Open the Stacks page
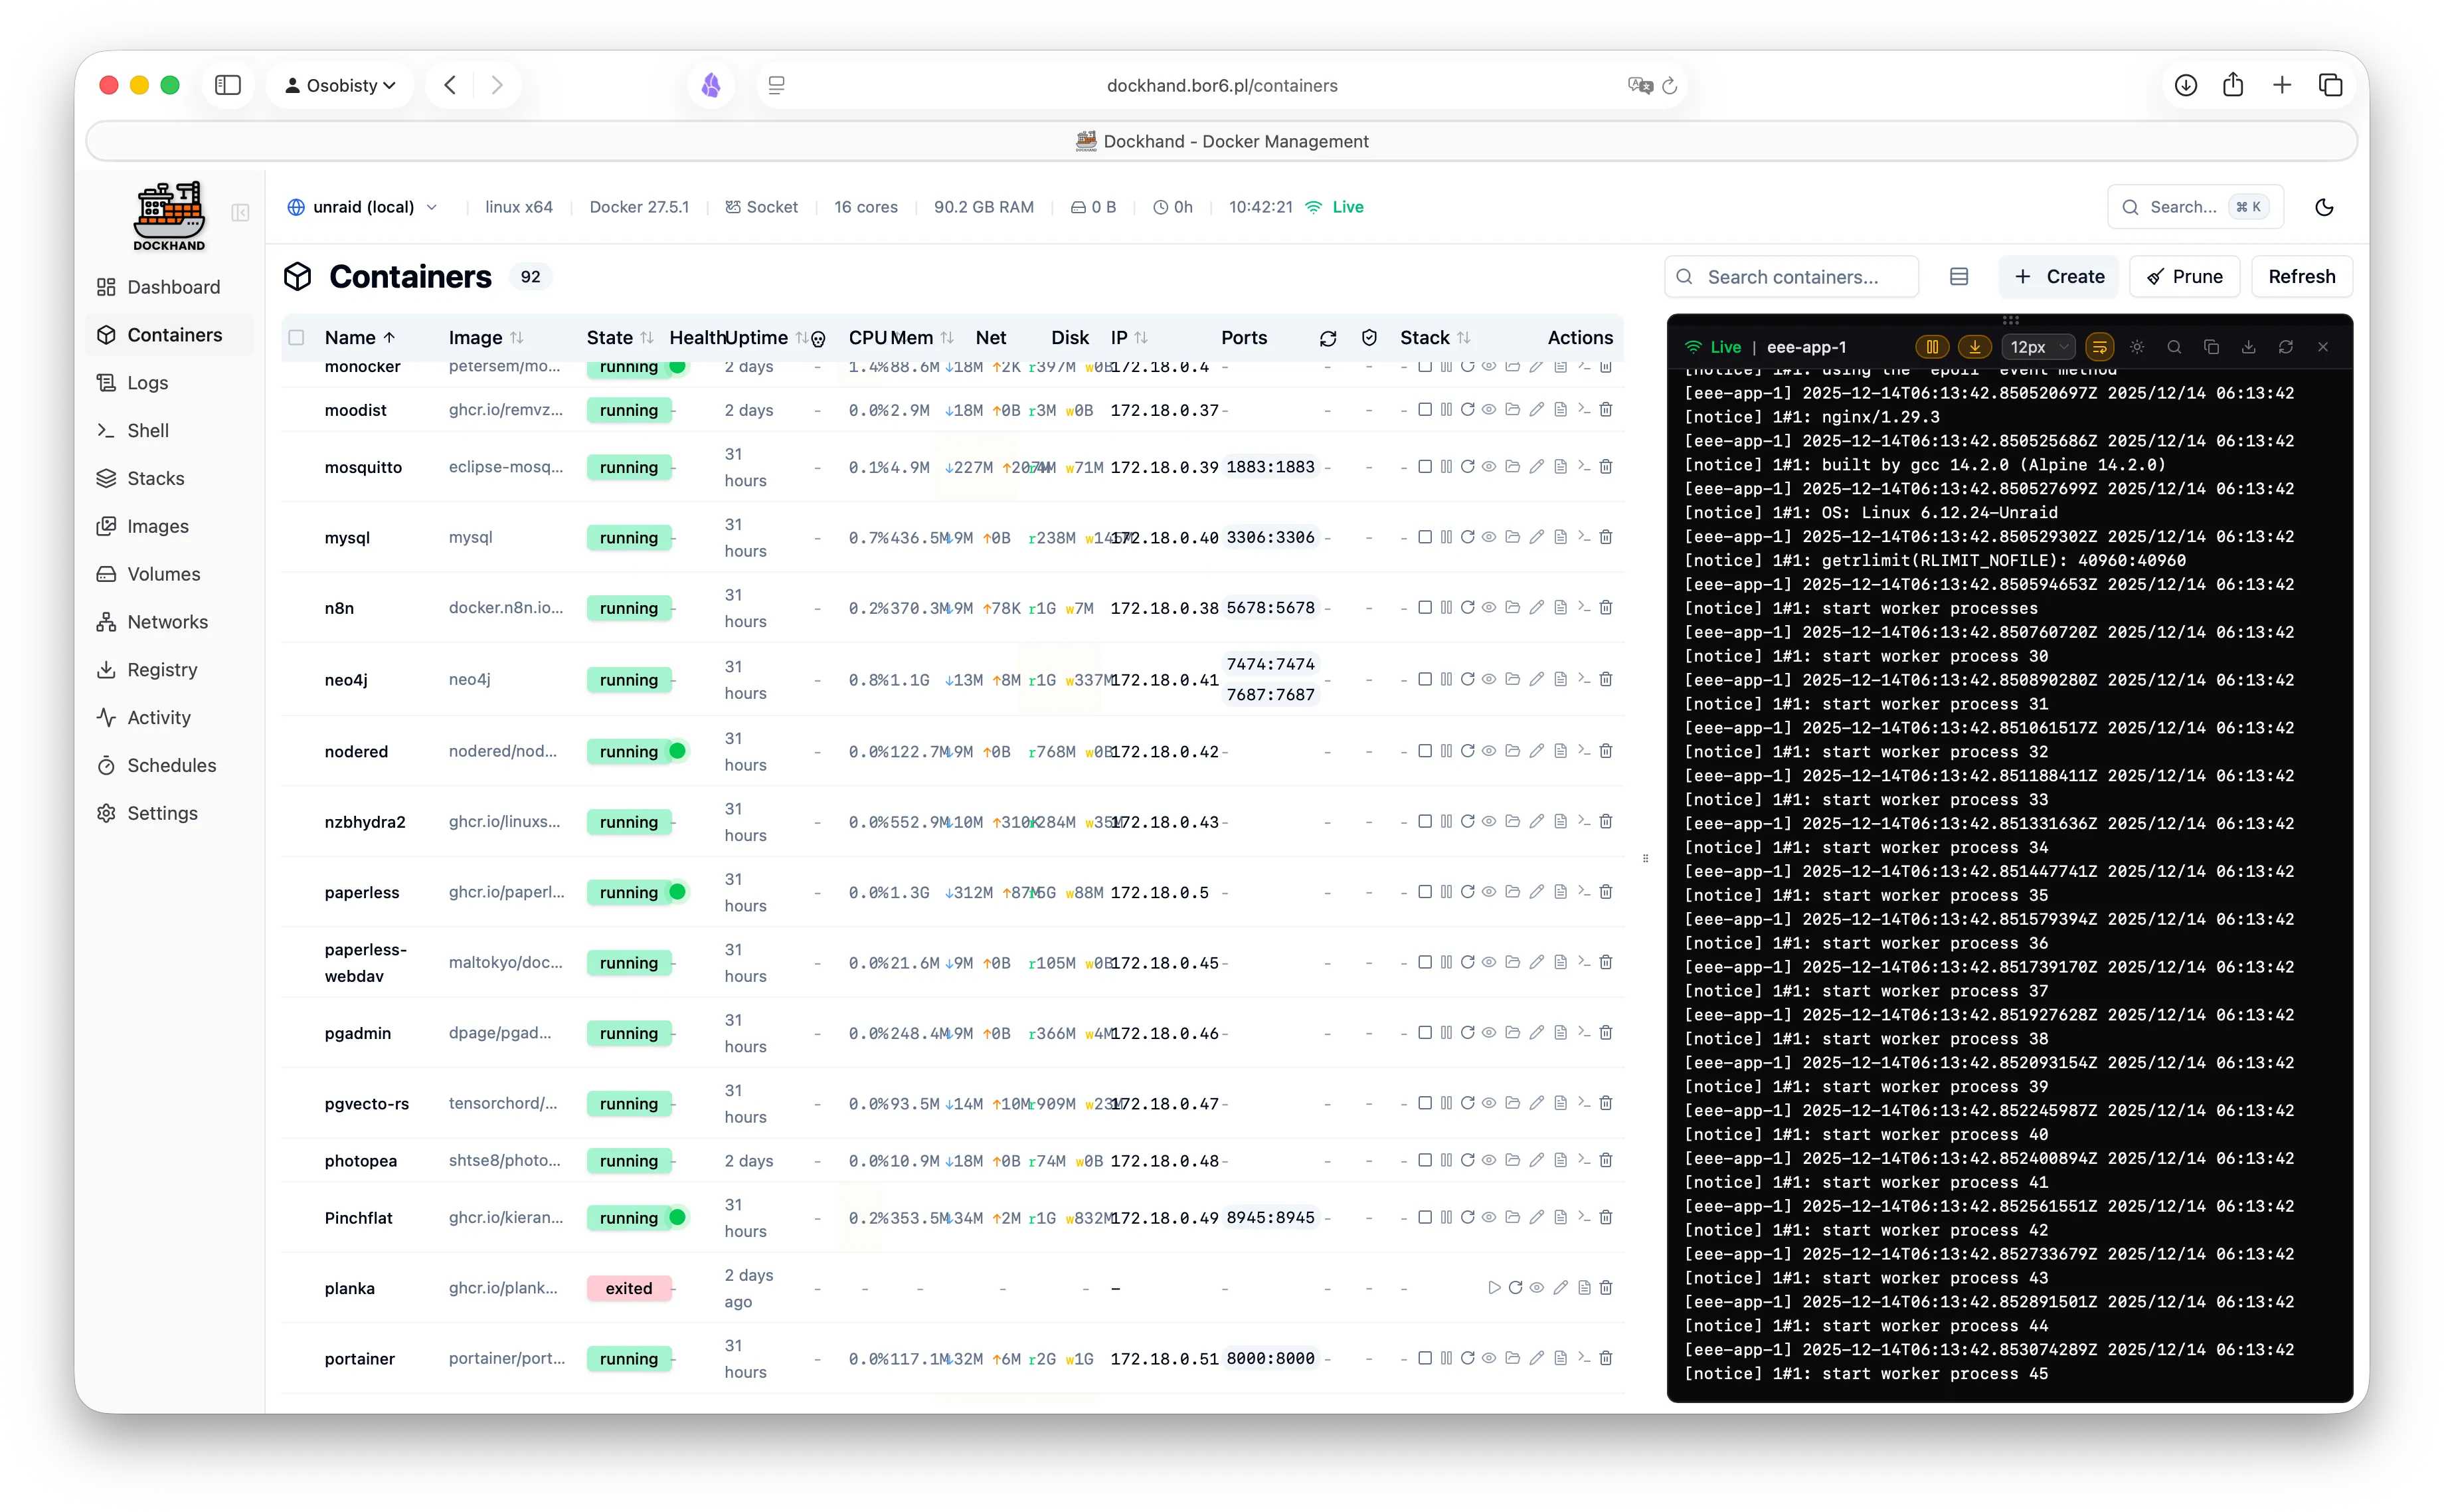Image resolution: width=2444 pixels, height=1512 pixels. point(155,478)
